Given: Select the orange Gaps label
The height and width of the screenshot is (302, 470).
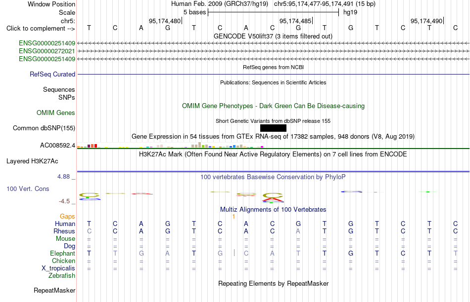Looking at the screenshot, I should [x=67, y=216].
